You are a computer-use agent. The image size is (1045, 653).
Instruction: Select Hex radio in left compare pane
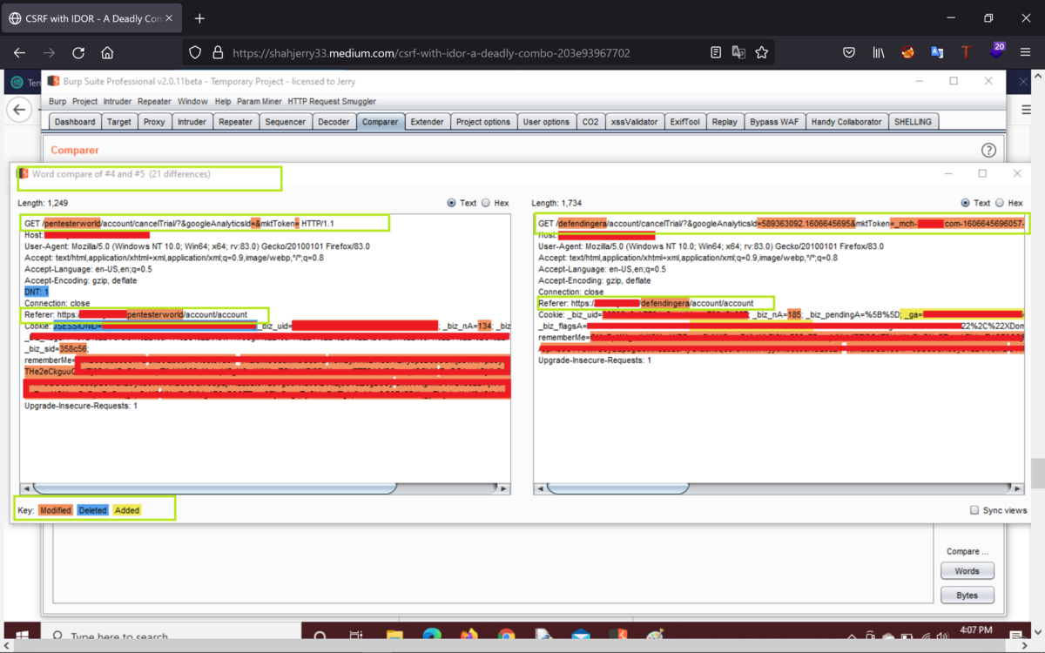[486, 203]
